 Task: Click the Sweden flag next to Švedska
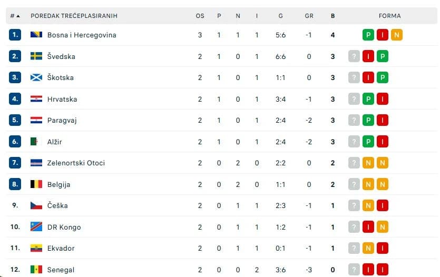[36, 56]
